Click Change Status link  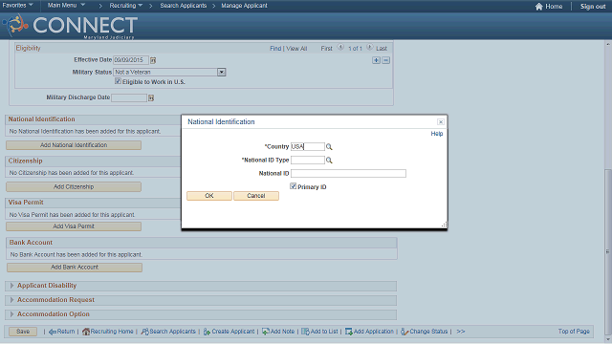[425, 332]
